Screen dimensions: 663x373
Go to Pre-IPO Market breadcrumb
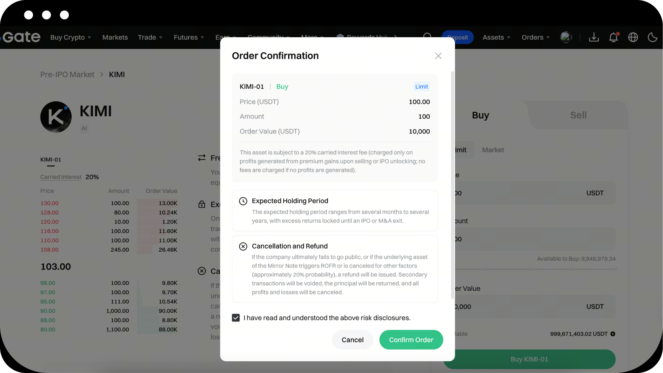click(x=67, y=75)
